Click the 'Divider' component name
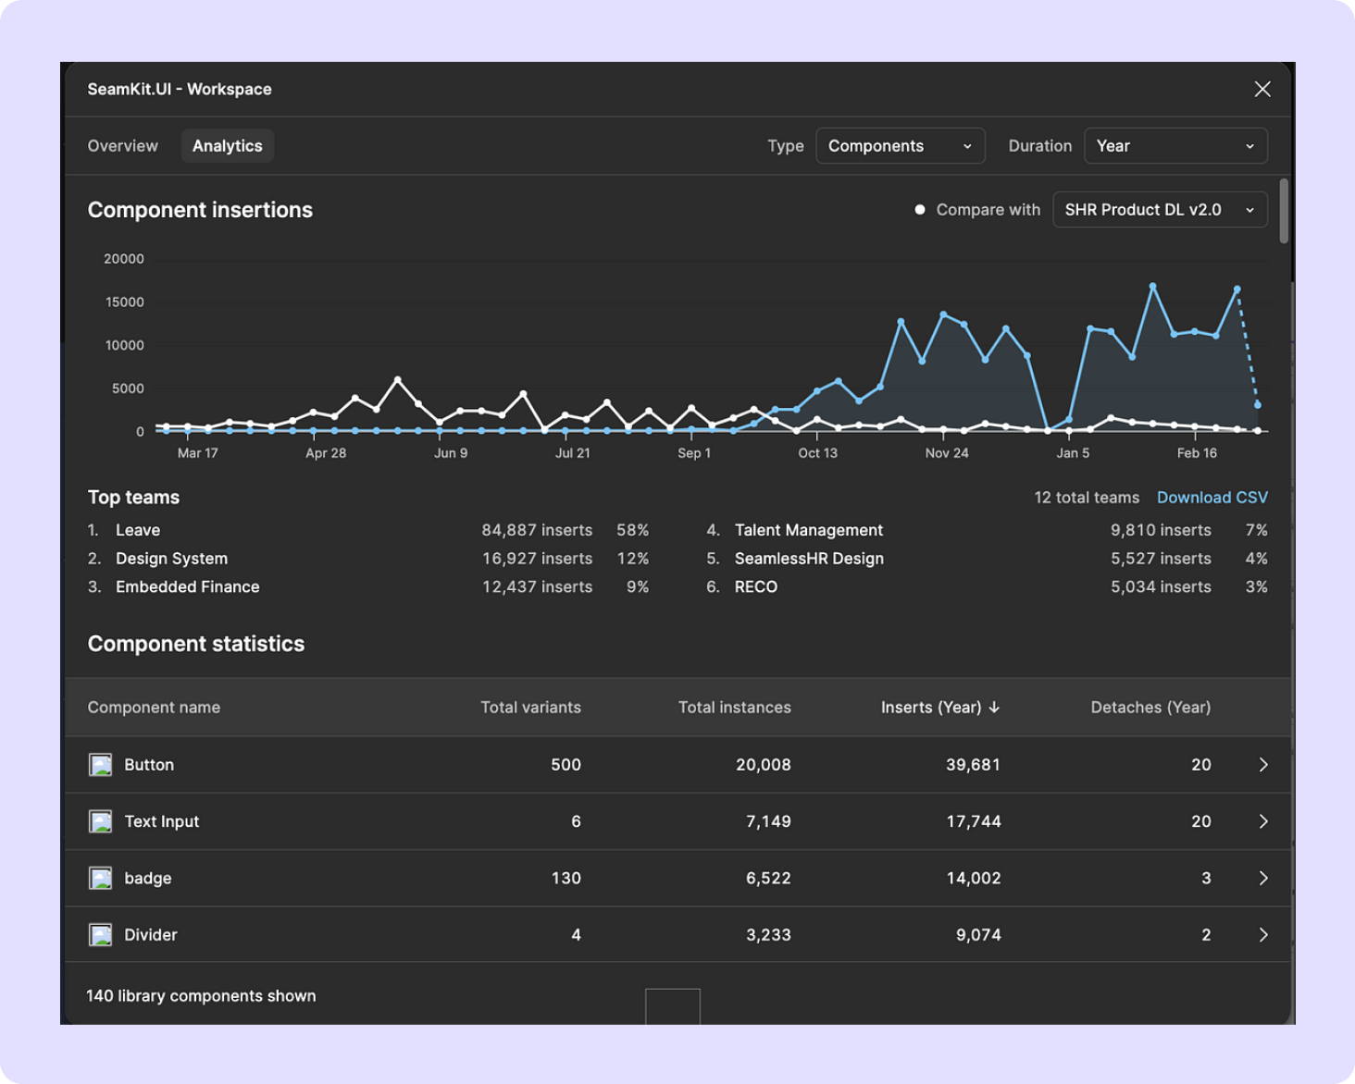This screenshot has height=1084, width=1355. pyautogui.click(x=151, y=935)
